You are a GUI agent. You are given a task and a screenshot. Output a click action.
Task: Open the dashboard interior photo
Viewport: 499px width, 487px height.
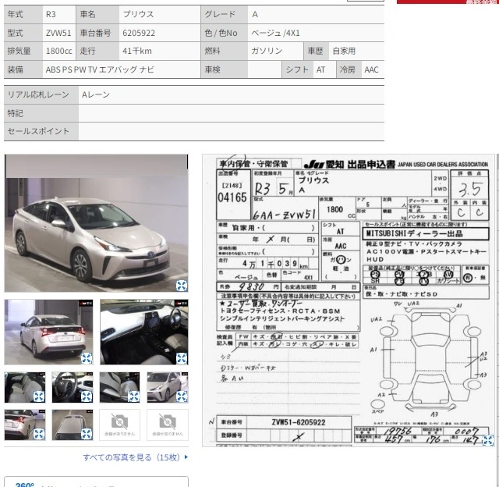[x=144, y=332]
